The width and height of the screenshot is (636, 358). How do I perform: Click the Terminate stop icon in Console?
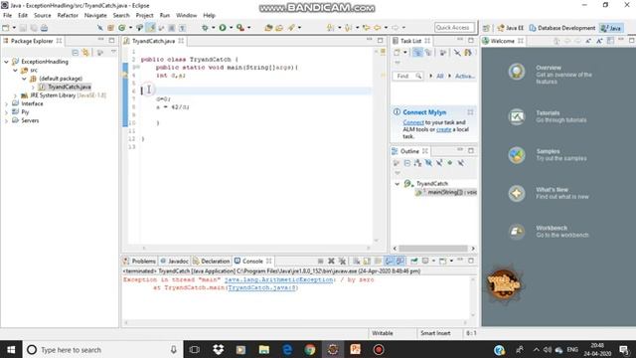click(320, 261)
